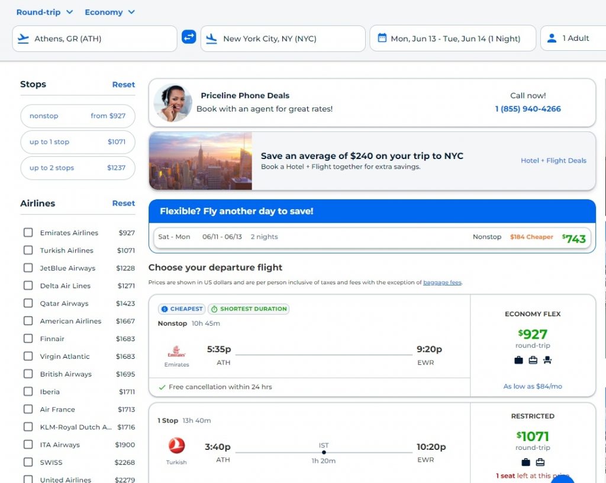Check the British Airways filter

(28, 374)
